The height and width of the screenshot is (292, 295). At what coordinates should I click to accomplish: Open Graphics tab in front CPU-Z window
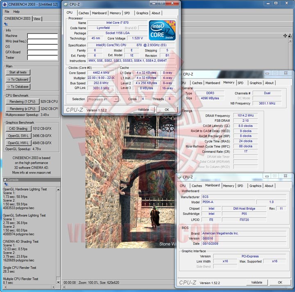pyautogui.click(x=142, y=13)
